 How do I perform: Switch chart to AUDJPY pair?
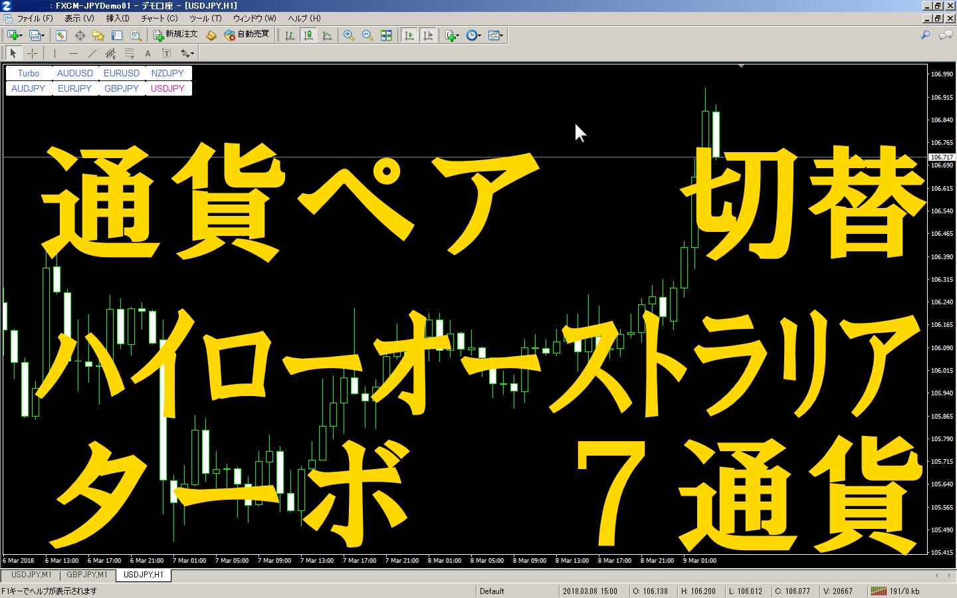pyautogui.click(x=29, y=88)
